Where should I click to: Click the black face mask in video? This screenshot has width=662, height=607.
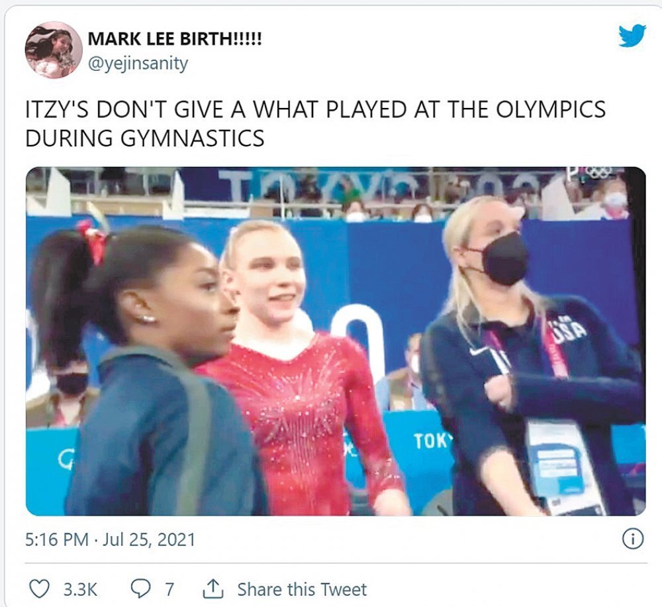pyautogui.click(x=503, y=258)
